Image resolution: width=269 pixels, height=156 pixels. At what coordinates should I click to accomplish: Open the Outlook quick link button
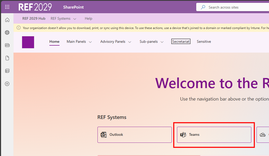[x=135, y=134]
